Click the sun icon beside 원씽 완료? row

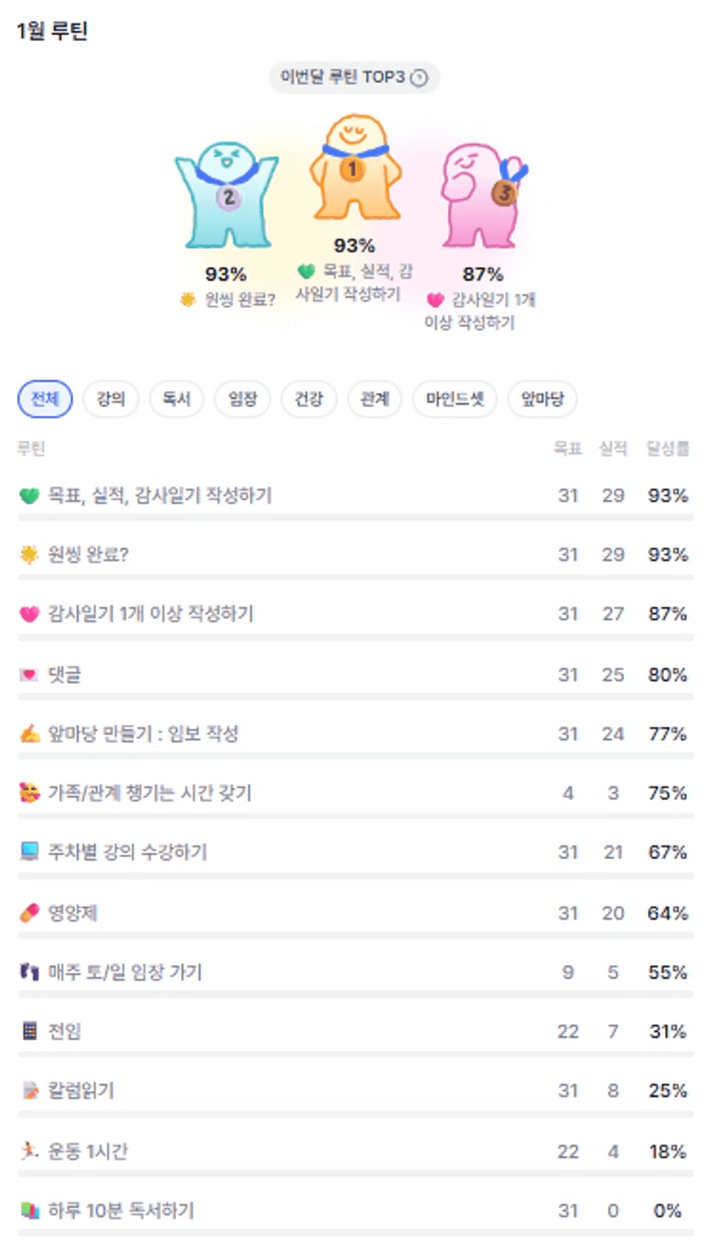29,555
